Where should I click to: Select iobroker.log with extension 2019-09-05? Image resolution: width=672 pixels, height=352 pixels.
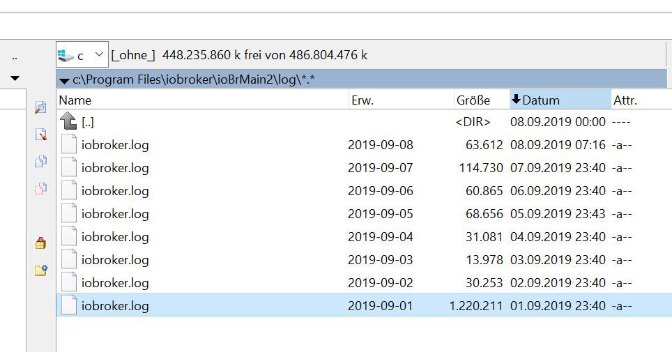tap(115, 214)
